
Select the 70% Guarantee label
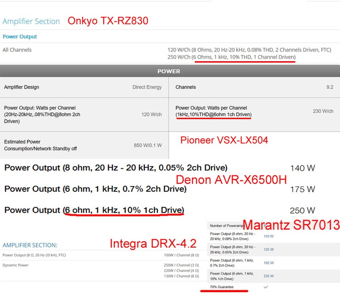(222, 287)
